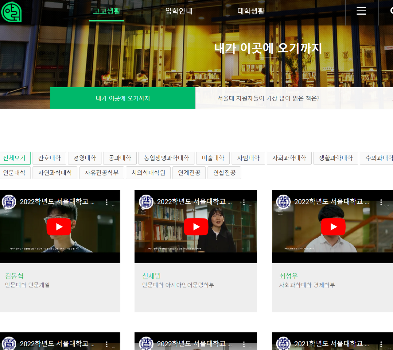This screenshot has width=393, height=350.
Task: Open 김동혁's video title link
Action: [57, 202]
